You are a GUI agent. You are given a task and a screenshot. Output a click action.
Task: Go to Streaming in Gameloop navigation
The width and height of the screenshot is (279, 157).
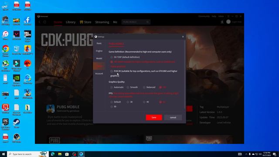102,22
